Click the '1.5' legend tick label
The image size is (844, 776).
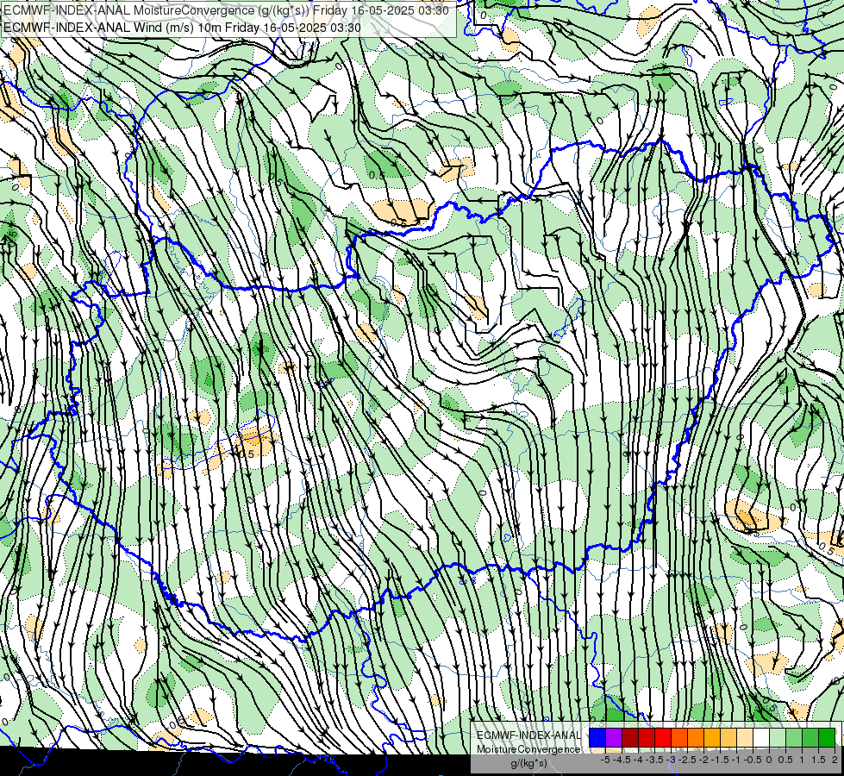818,760
